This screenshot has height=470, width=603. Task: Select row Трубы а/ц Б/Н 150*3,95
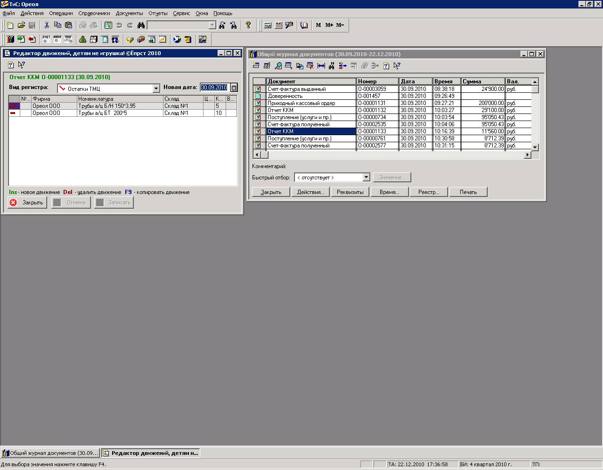(x=122, y=106)
